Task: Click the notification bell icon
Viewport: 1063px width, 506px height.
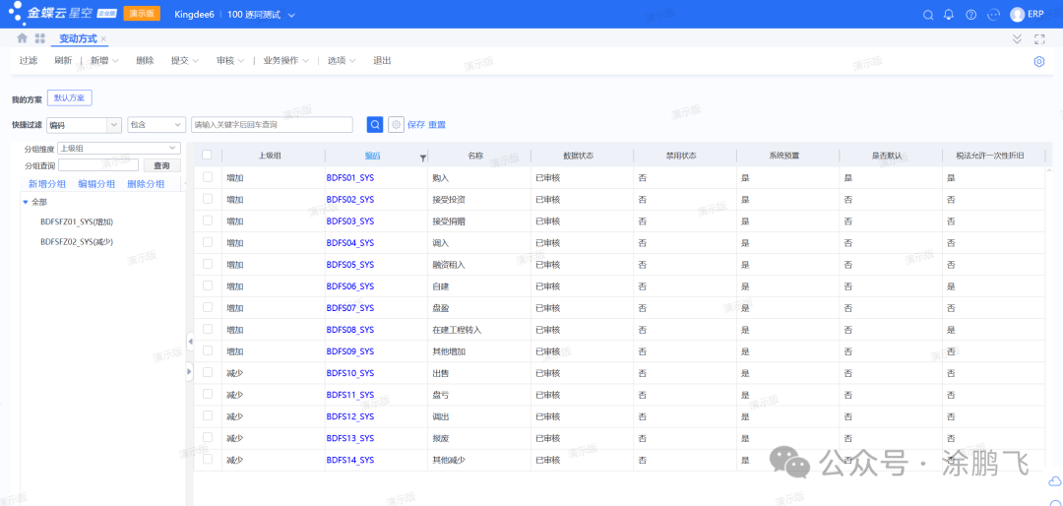Action: tap(949, 15)
